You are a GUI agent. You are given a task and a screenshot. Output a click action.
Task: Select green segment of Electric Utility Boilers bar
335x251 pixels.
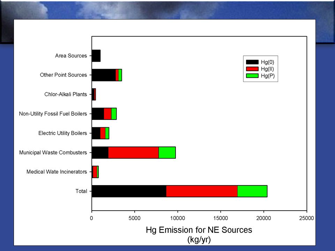pyautogui.click(x=107, y=133)
